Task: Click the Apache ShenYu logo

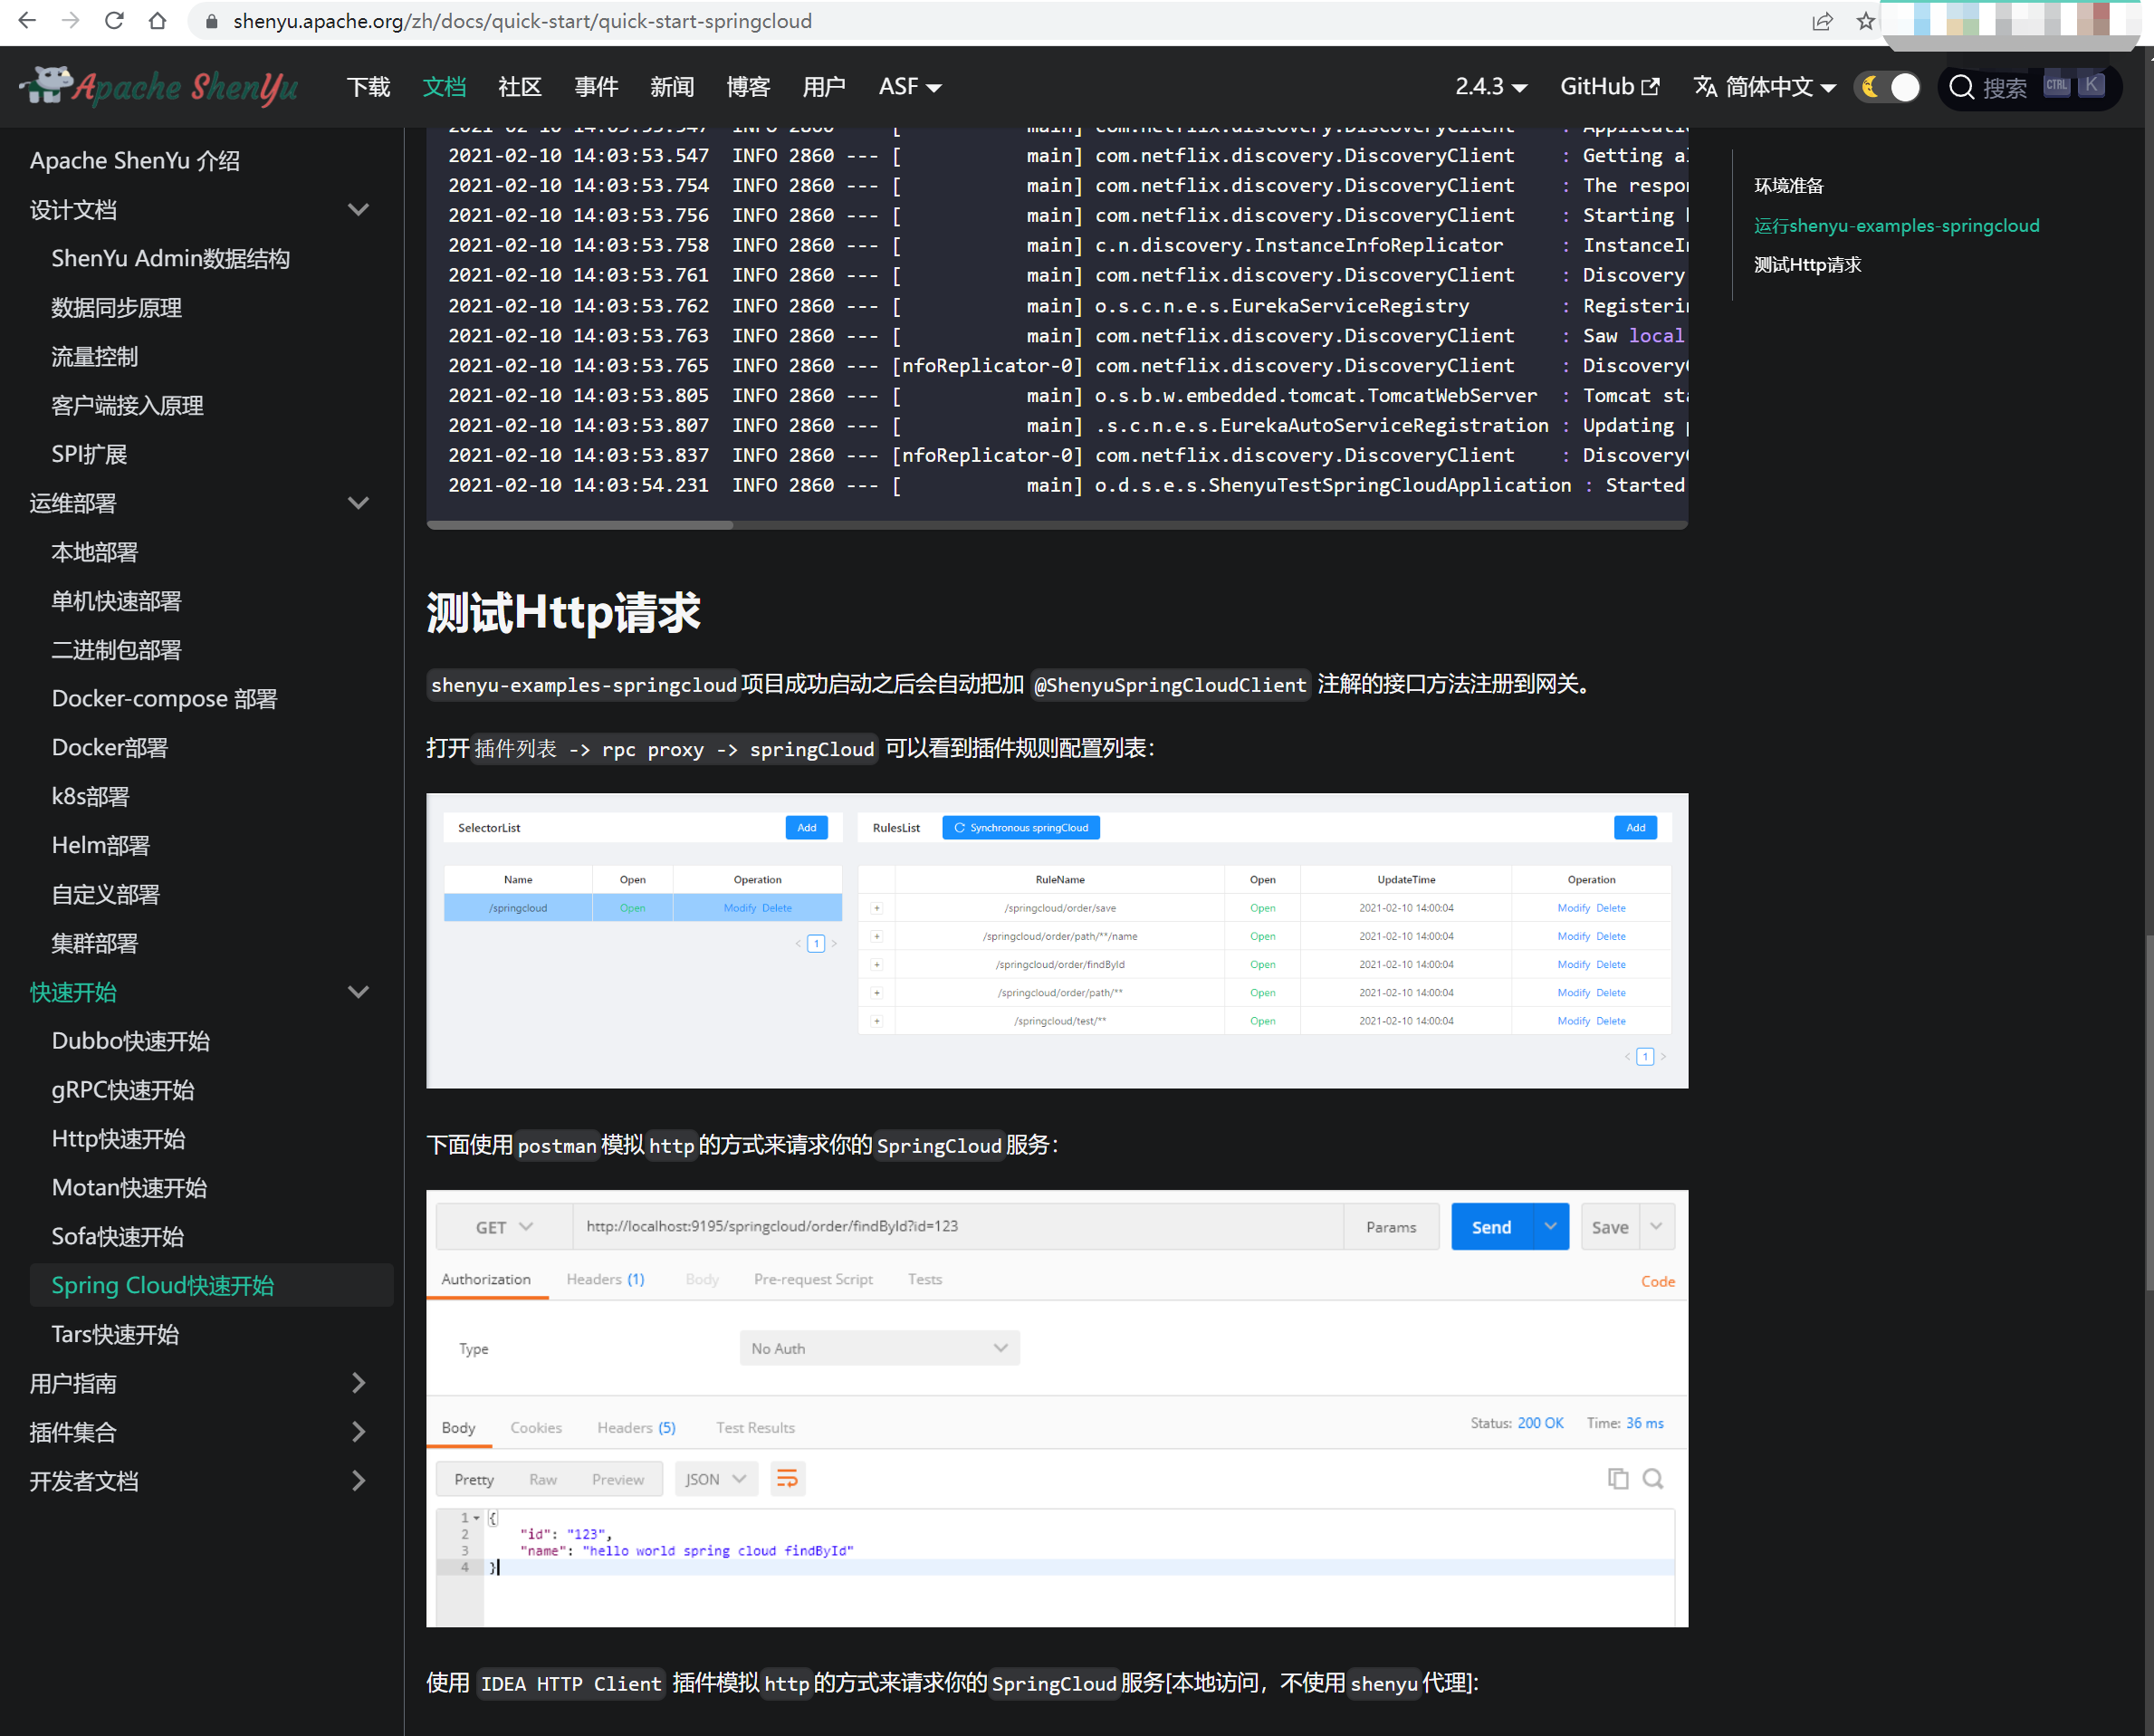Action: pos(159,87)
